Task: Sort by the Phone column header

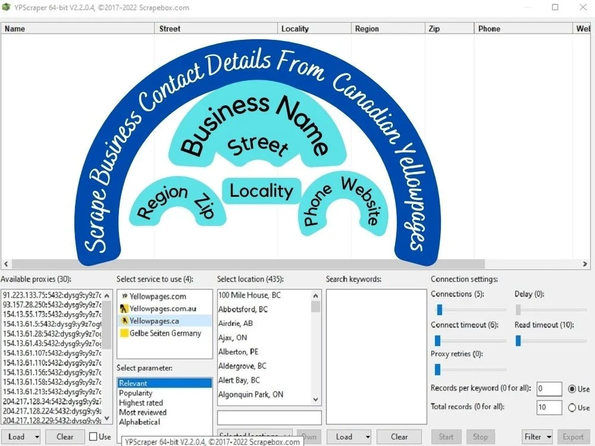Action: click(x=523, y=29)
